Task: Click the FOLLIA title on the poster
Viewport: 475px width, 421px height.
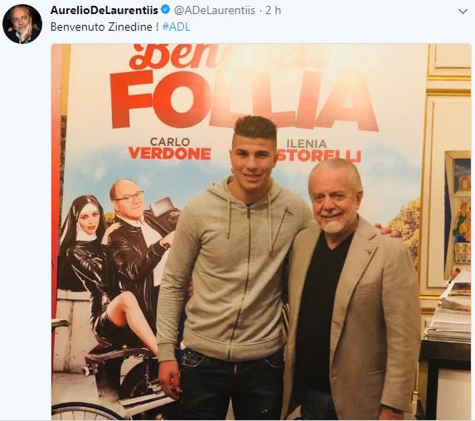Action: pos(245,100)
